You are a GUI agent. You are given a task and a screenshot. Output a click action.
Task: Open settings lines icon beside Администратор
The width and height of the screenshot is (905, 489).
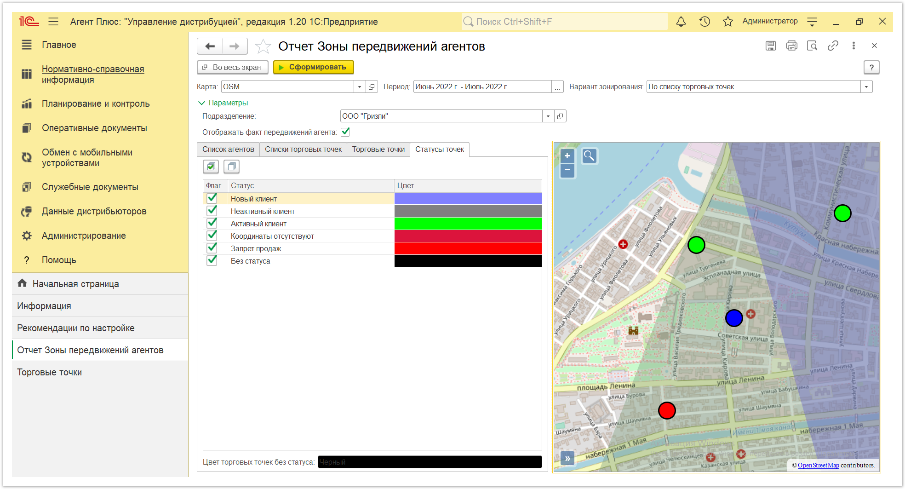tap(812, 22)
